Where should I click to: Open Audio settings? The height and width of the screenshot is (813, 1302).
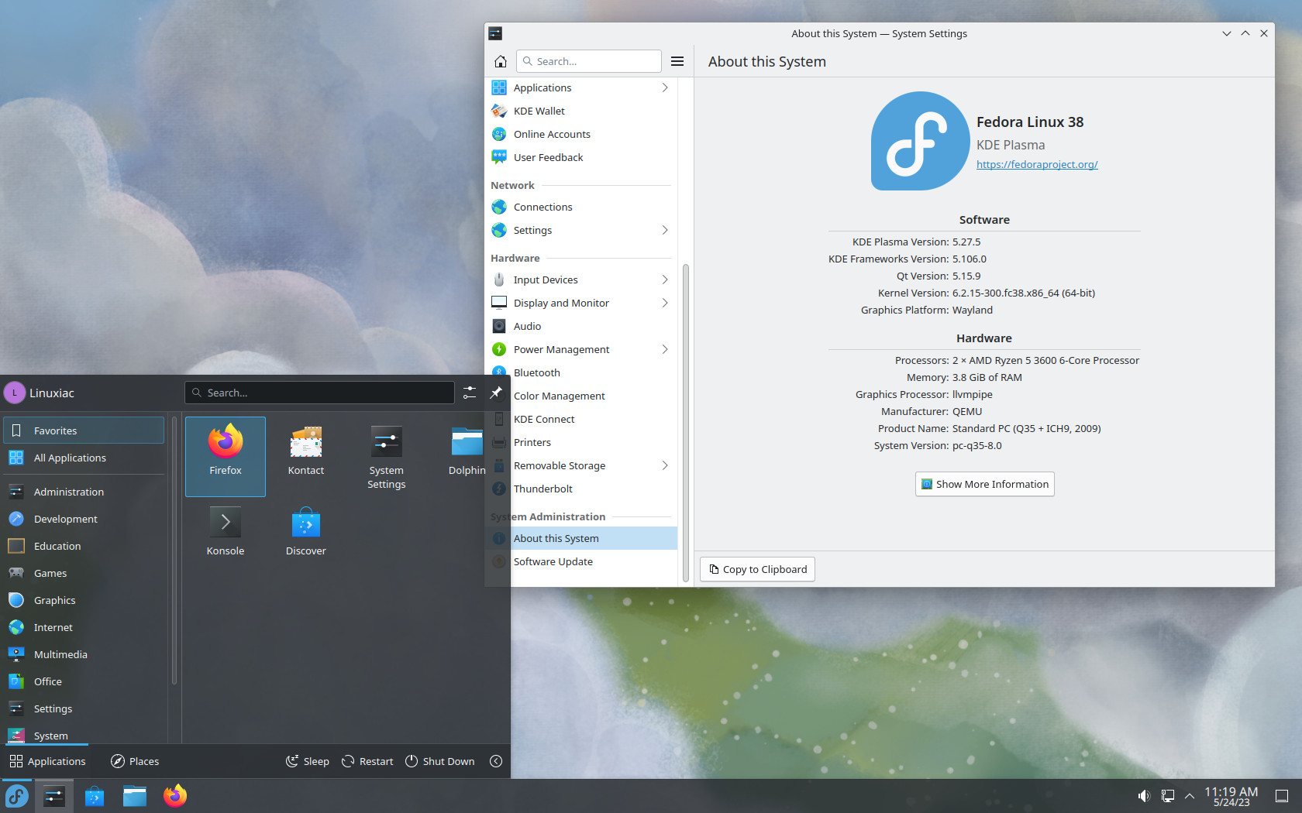pyautogui.click(x=580, y=326)
